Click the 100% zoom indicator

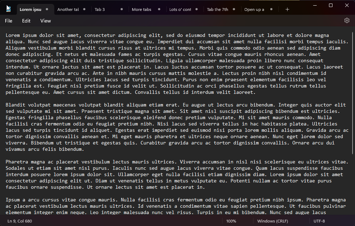(x=232, y=221)
